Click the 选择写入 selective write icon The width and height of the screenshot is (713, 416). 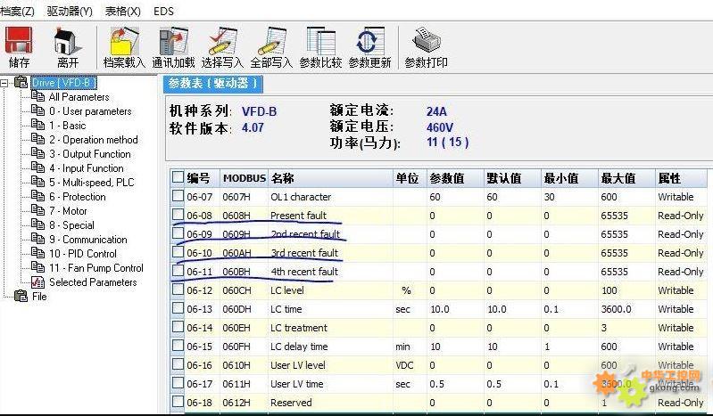222,41
